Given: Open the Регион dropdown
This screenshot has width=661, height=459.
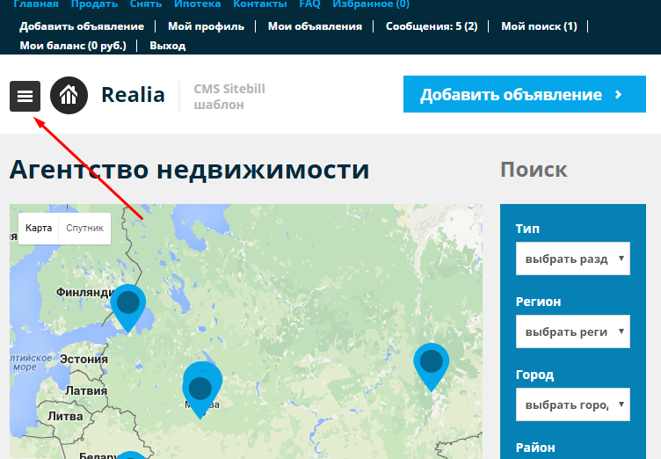Looking at the screenshot, I should coord(573,331).
